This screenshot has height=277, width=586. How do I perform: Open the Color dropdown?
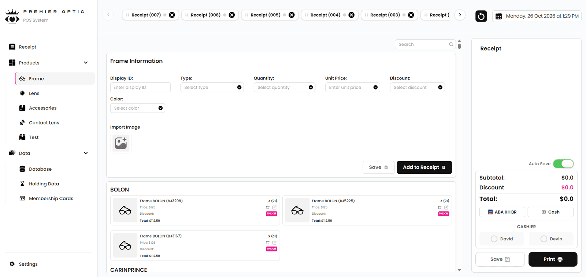[138, 108]
